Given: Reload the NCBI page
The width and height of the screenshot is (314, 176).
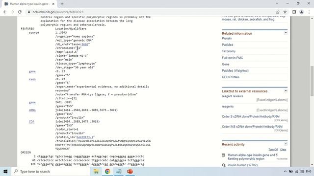Looking at the screenshot, I should (20, 12).
